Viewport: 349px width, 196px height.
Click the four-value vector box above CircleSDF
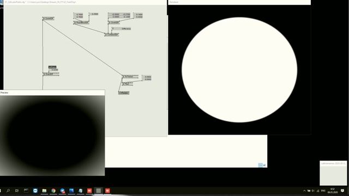[119, 15]
